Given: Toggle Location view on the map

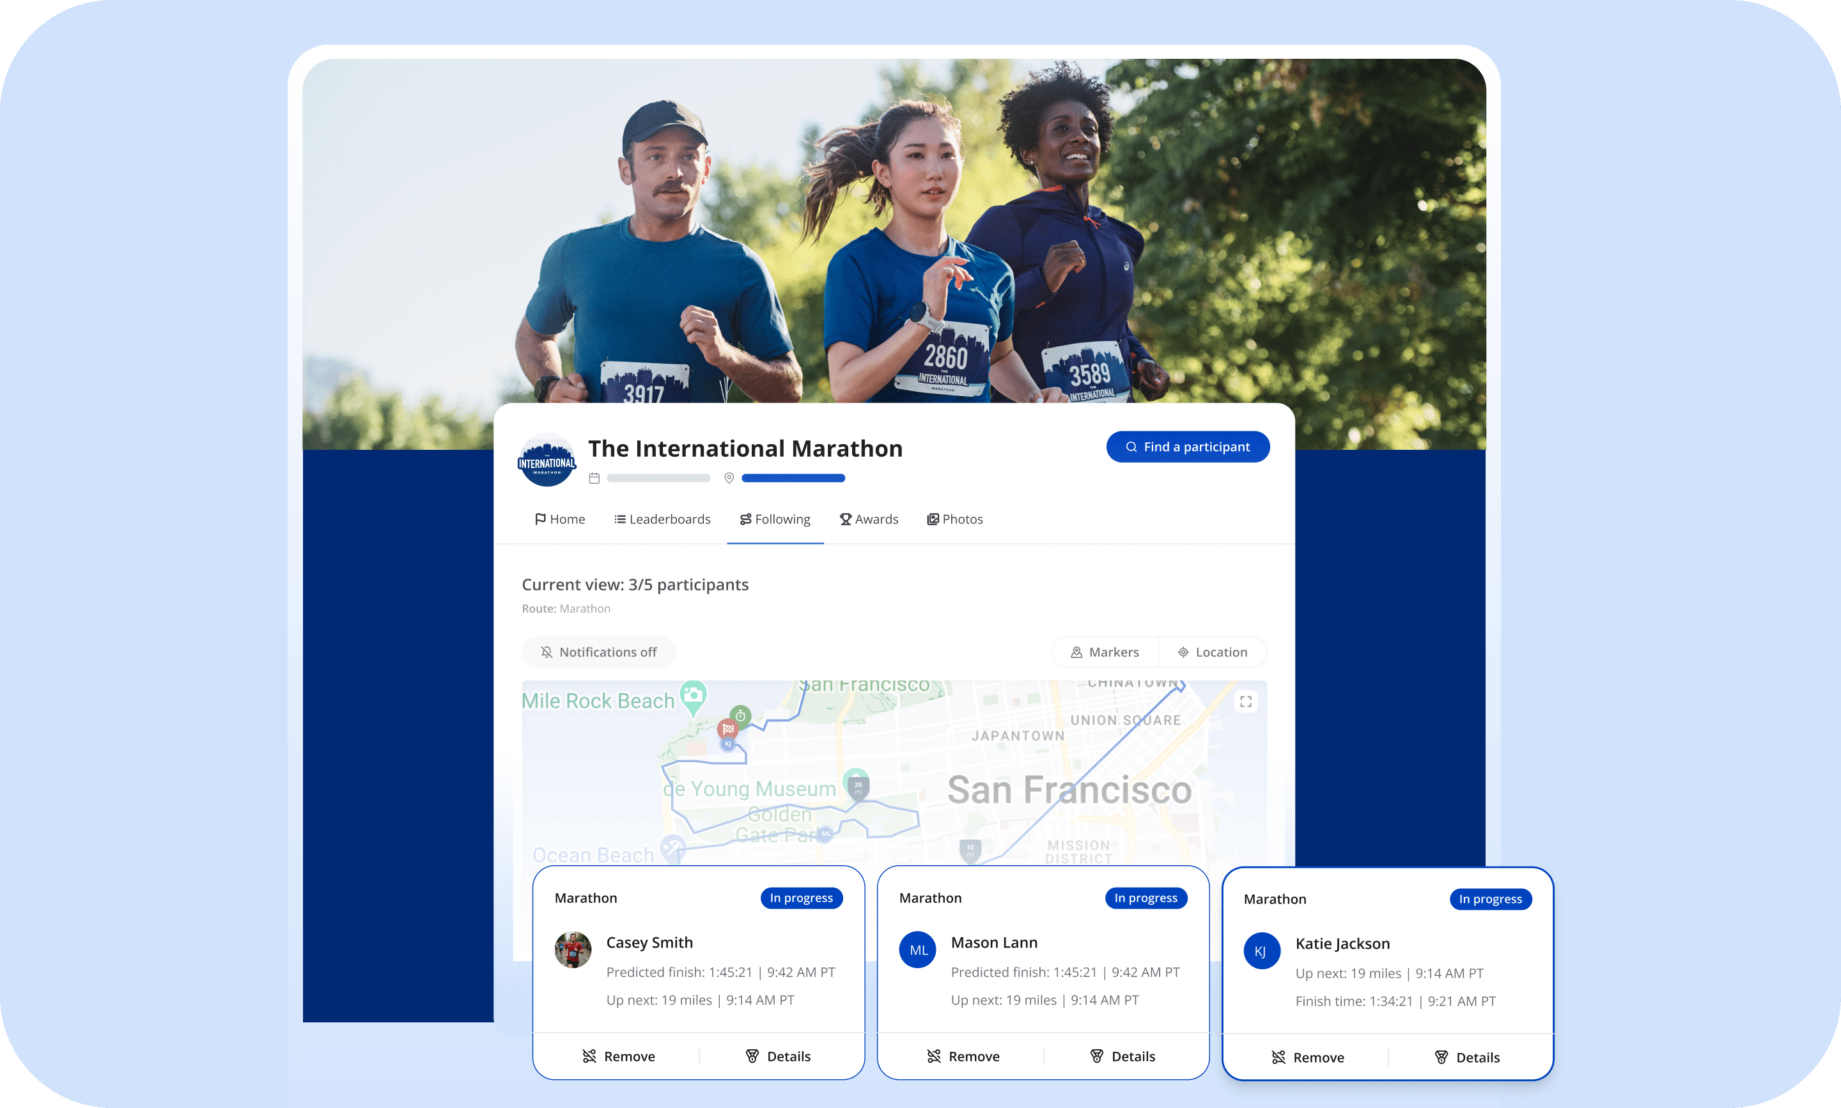Looking at the screenshot, I should click(x=1212, y=652).
